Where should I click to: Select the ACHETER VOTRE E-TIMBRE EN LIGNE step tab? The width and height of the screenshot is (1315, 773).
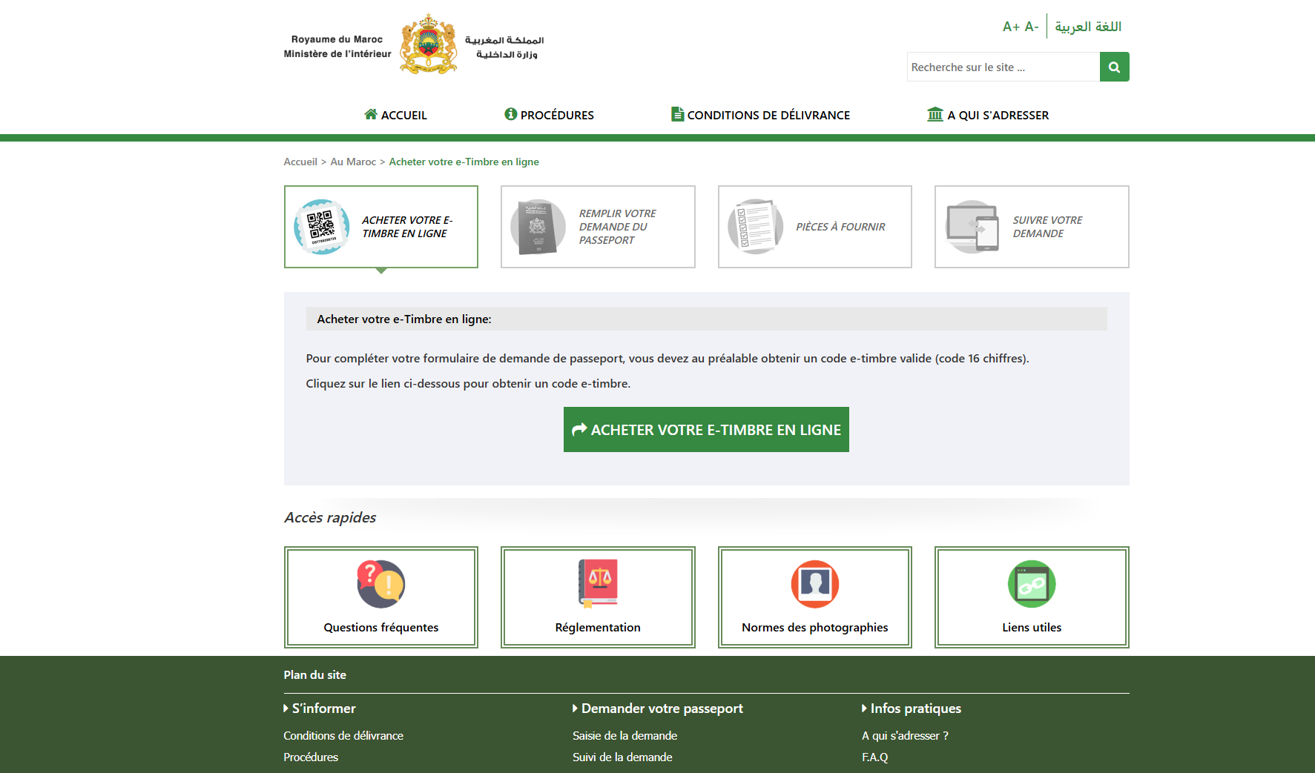[380, 227]
